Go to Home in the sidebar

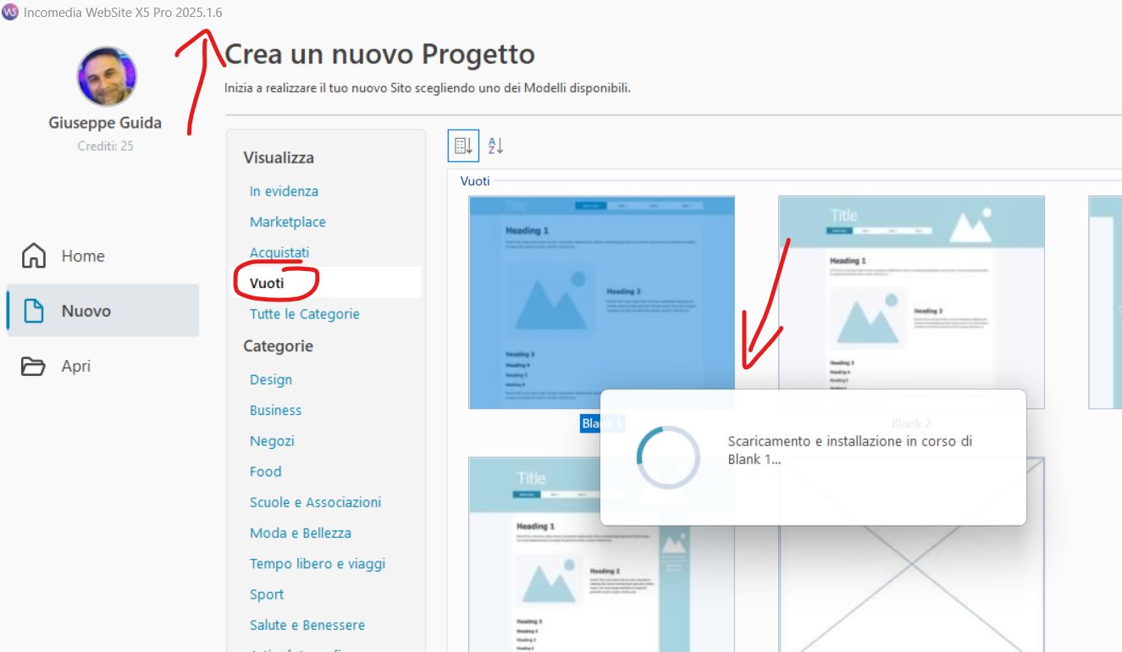102,256
